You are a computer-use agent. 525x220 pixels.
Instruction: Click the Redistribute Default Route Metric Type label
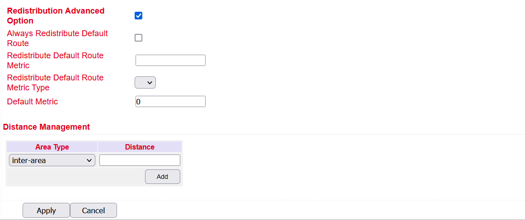pyautogui.click(x=55, y=82)
